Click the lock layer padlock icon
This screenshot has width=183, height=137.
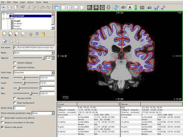[x=43, y=34]
